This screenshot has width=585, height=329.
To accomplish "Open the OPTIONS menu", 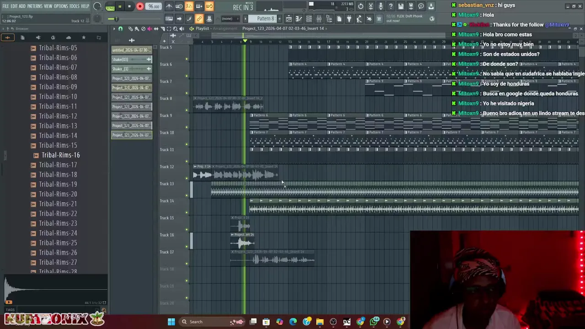I will (x=61, y=6).
